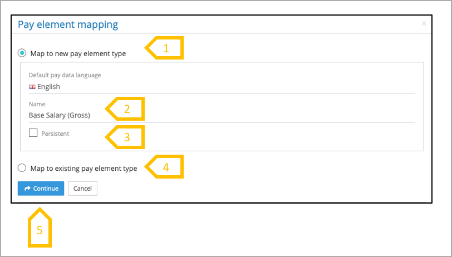Viewport: 452px width, 257px height.
Task: Click the Pay element mapping dialog title
Action: [x=68, y=24]
